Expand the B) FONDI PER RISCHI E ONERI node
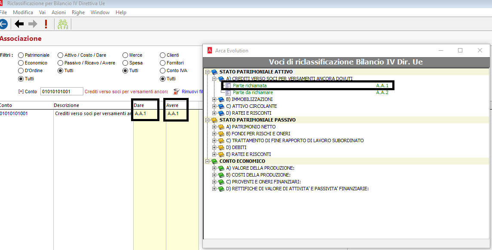This screenshot has width=492, height=250. [x=214, y=134]
